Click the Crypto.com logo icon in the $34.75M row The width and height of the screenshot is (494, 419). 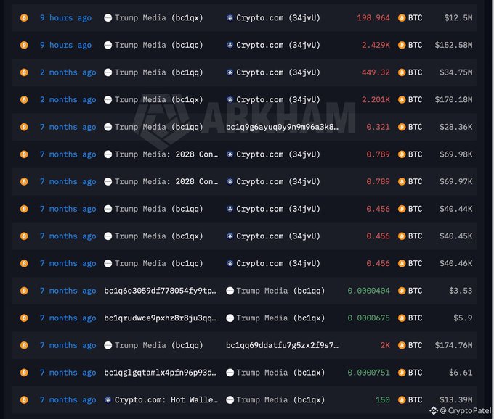pyautogui.click(x=230, y=72)
